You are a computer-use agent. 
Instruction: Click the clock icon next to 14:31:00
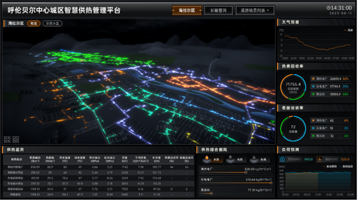[x=328, y=8]
